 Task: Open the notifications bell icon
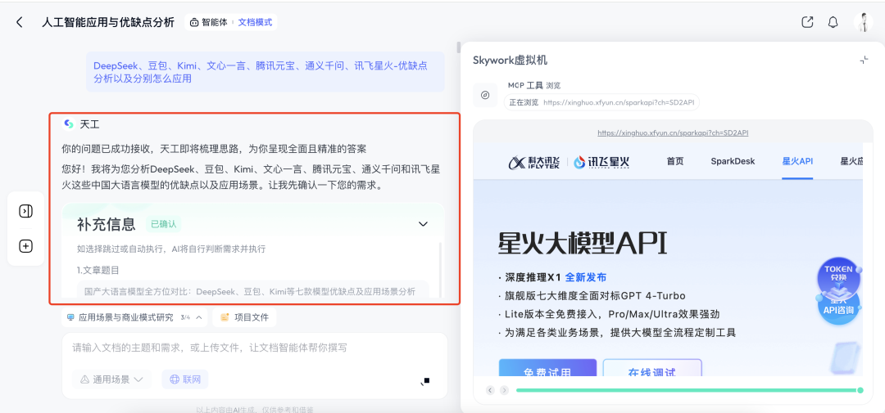point(833,22)
